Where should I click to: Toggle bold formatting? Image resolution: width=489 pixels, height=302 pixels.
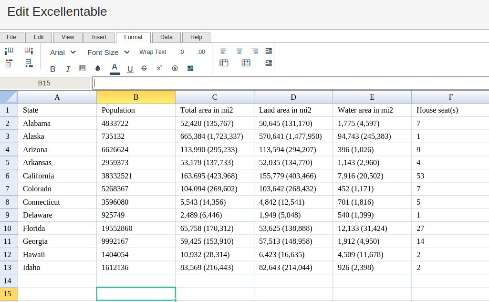(53, 69)
